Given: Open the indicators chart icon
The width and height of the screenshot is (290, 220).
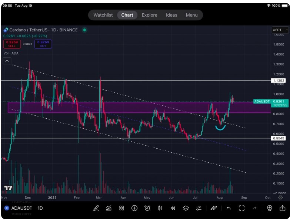Looking at the screenshot, I should pos(109,208).
